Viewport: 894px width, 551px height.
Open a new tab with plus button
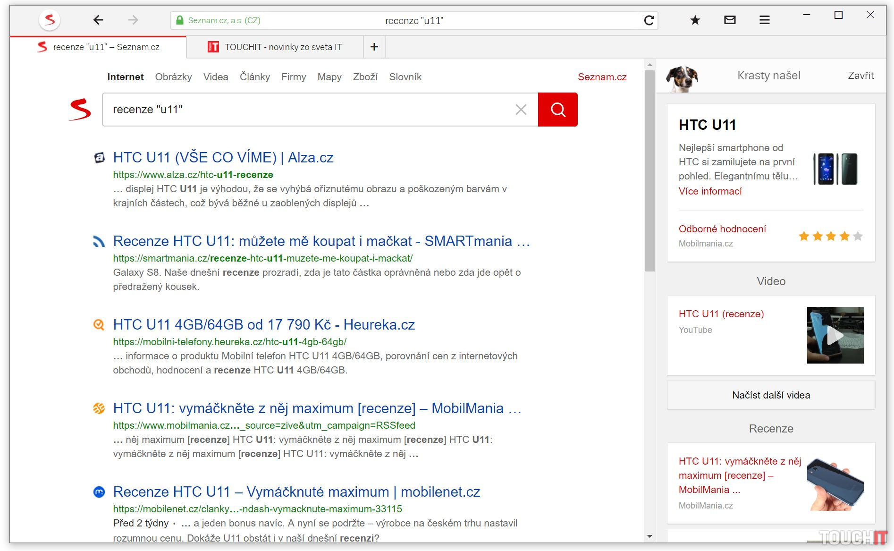tap(374, 47)
